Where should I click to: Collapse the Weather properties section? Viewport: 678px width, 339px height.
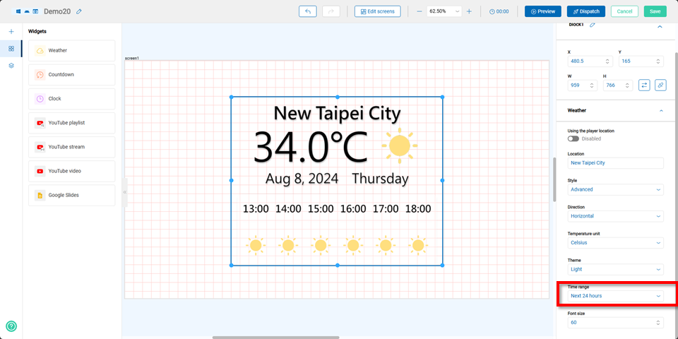(660, 111)
